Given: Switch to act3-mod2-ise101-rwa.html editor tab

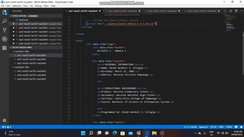Looking at the screenshot, I should tap(202, 11).
